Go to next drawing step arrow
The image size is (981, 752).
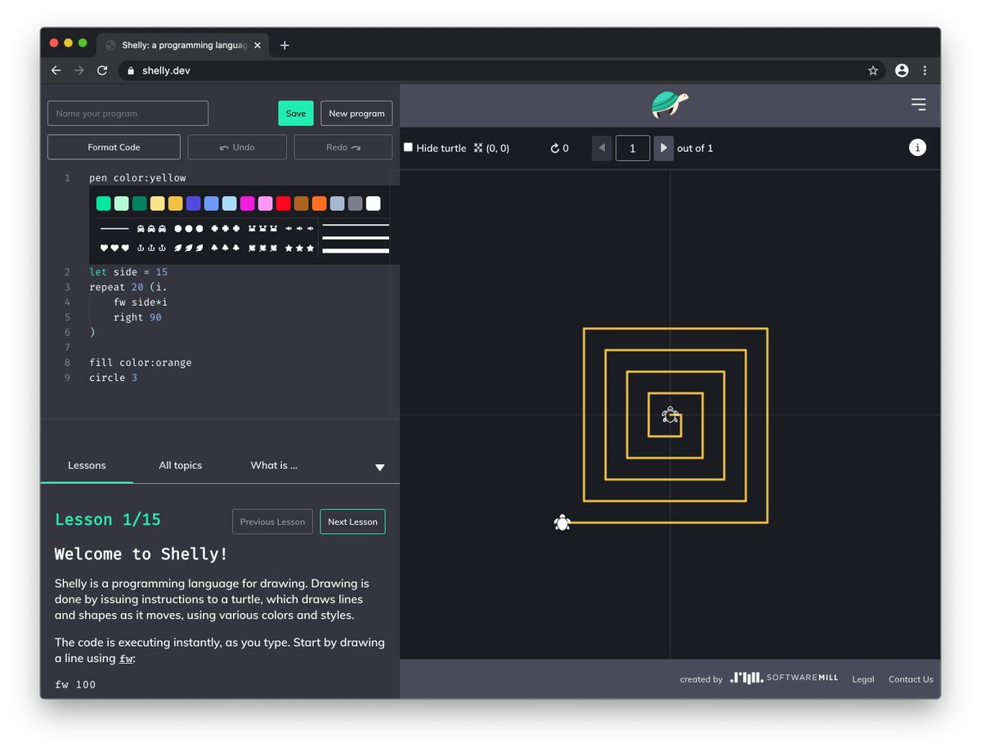point(664,148)
